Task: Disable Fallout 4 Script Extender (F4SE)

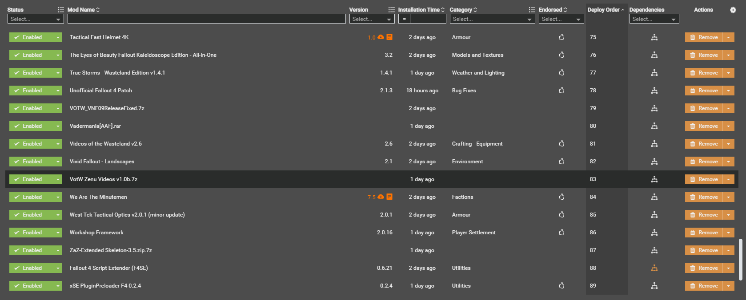Action: click(32, 268)
